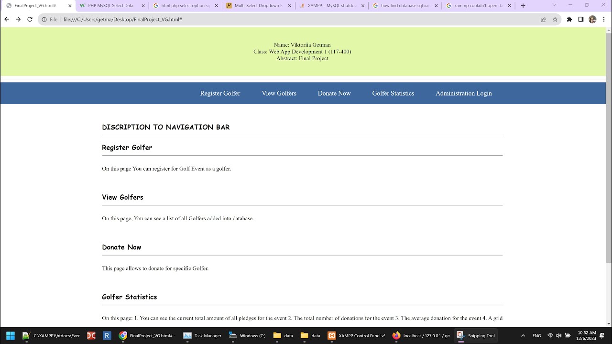
Task: Toggle the browser side panel icon
Action: [581, 20]
